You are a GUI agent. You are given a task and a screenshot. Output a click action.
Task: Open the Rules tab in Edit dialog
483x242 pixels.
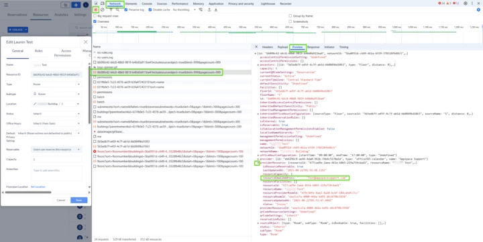38,51
